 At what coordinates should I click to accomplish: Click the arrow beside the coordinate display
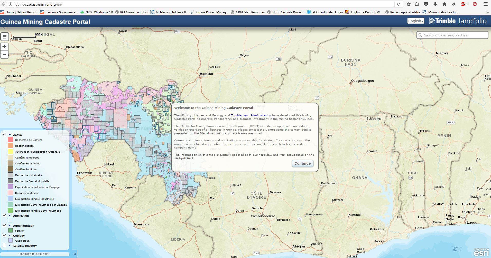coord(75,254)
